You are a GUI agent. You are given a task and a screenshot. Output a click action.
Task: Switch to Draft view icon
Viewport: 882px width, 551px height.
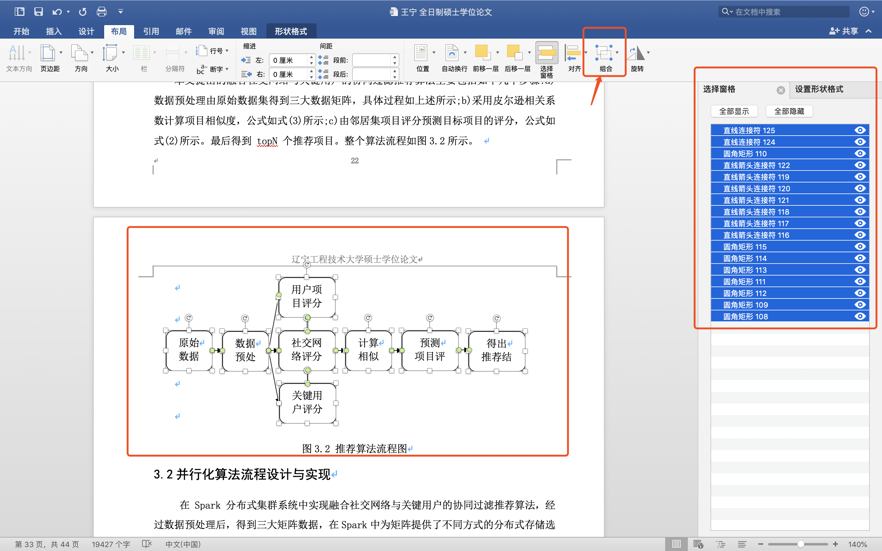coord(742,544)
